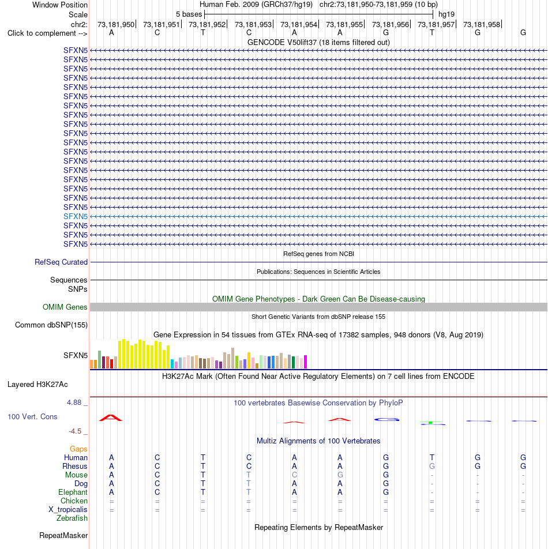Open 'Short Genetic Variants from dbSNP release 155'
This screenshot has height=549, width=548.
click(x=318, y=317)
